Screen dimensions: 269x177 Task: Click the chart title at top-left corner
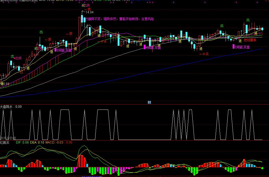pos(19,1)
